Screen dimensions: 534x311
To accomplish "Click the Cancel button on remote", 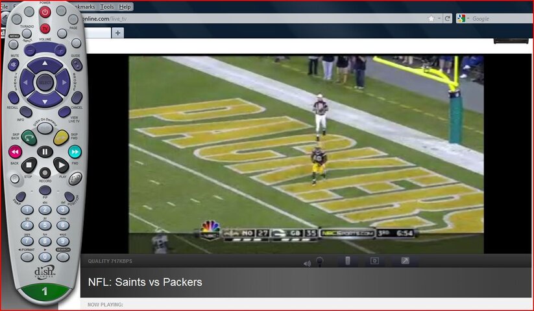I will point(77,98).
